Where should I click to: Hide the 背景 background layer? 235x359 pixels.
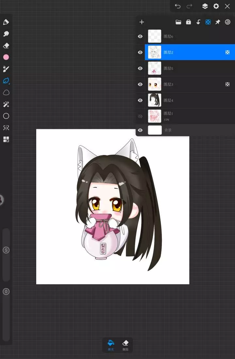point(140,130)
